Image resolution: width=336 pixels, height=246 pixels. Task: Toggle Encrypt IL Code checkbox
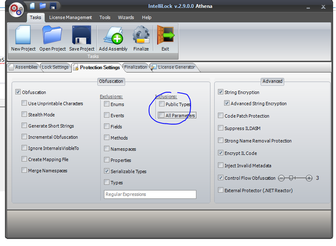(220, 153)
